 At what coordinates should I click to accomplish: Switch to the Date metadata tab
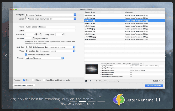pyautogui.click(x=124, y=64)
